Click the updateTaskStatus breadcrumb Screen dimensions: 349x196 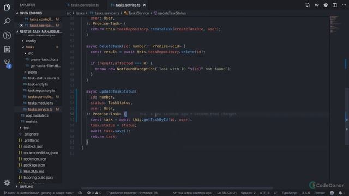click(x=172, y=13)
